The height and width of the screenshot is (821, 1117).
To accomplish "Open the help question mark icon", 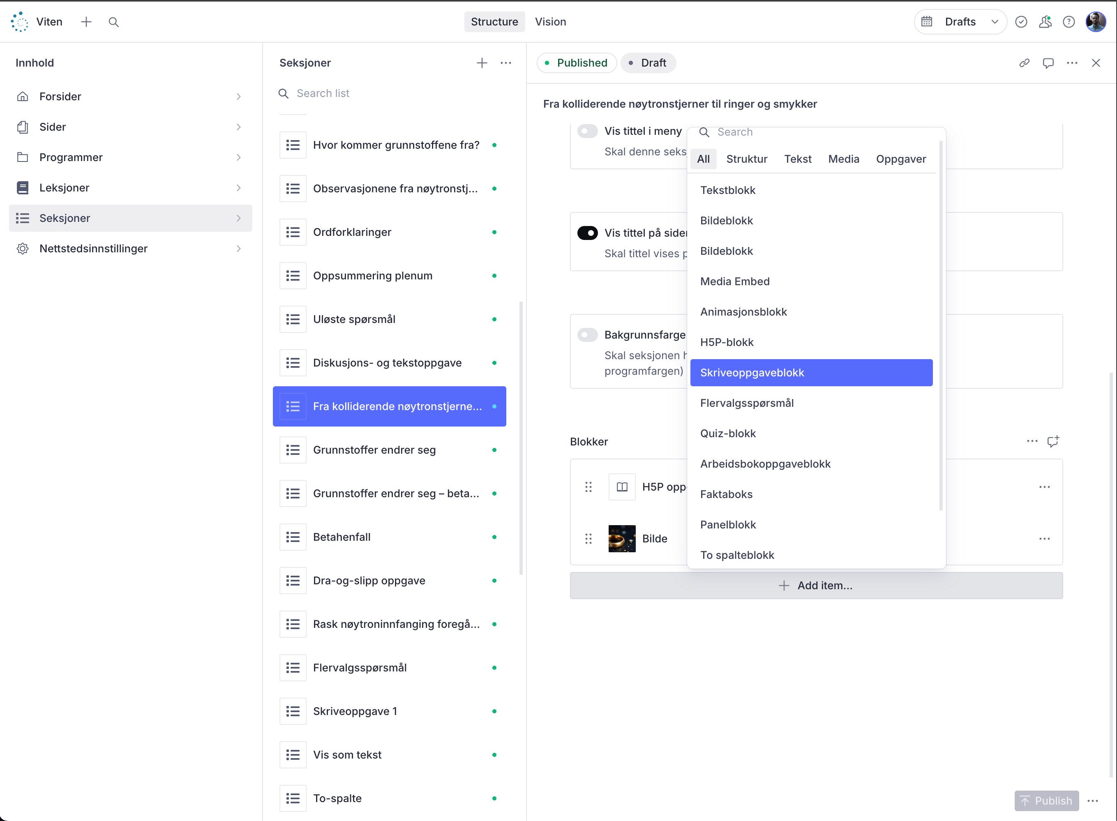I will click(x=1068, y=22).
